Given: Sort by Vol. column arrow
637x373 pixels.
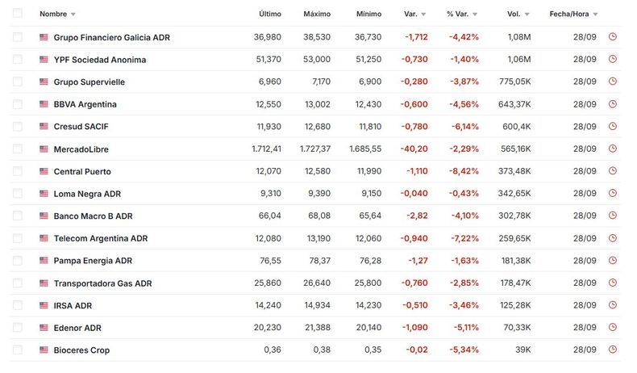Looking at the screenshot, I should (527, 15).
